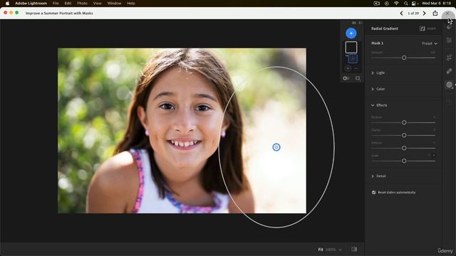Click the 100% zoom option
The image size is (456, 256).
point(331,250)
